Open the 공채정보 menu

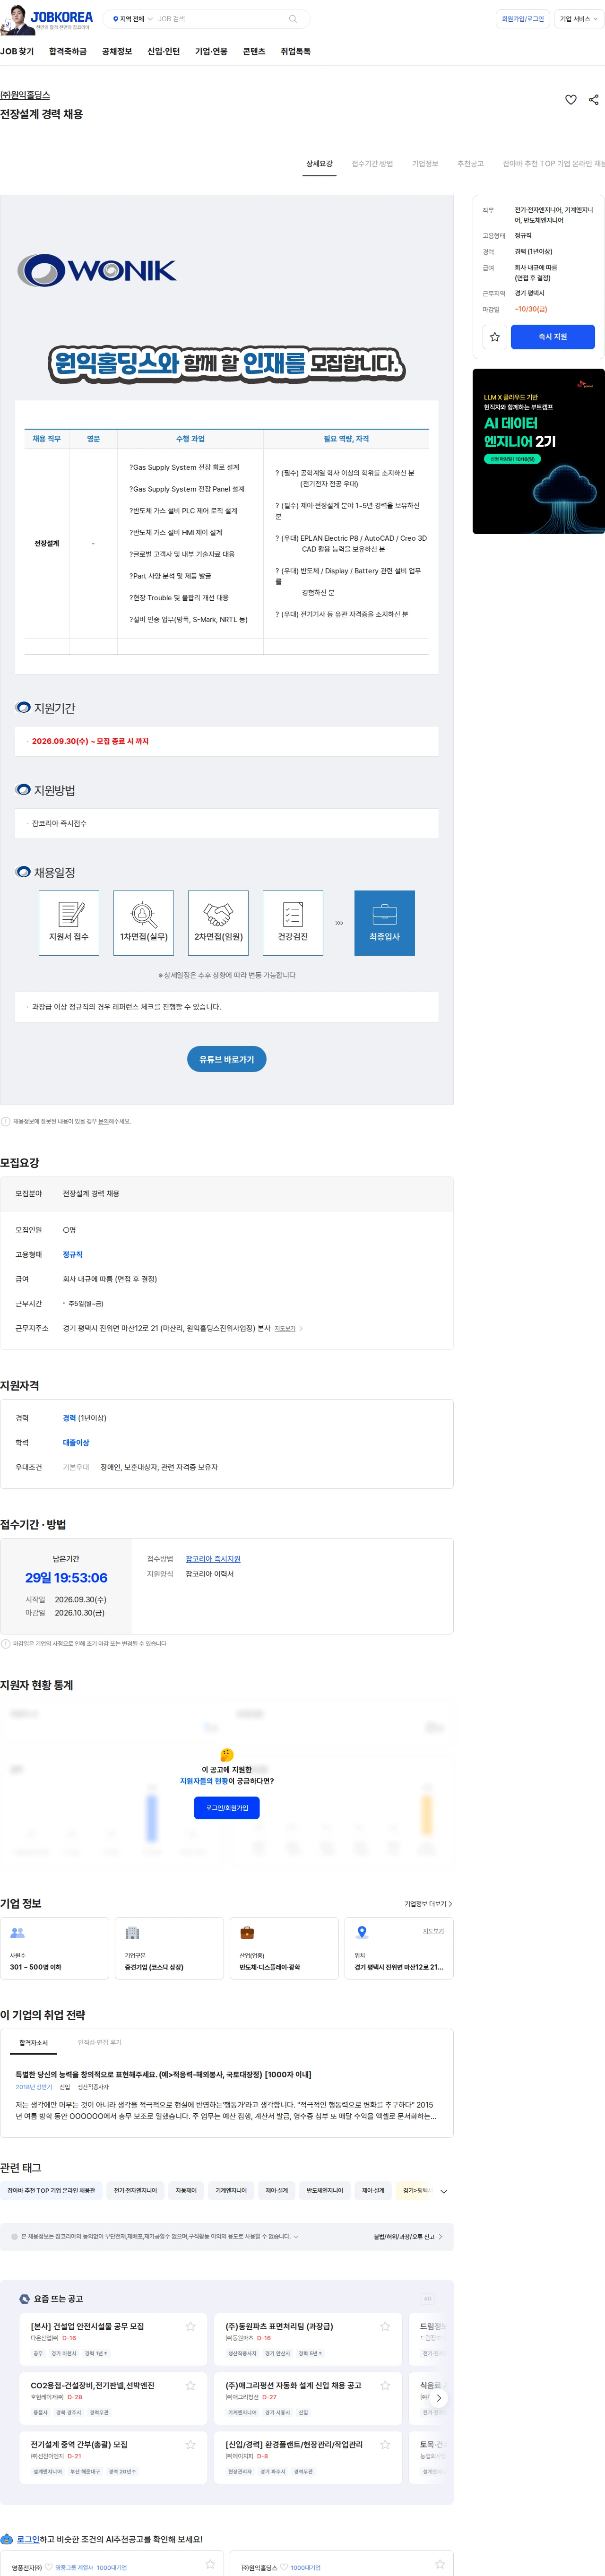(x=117, y=51)
